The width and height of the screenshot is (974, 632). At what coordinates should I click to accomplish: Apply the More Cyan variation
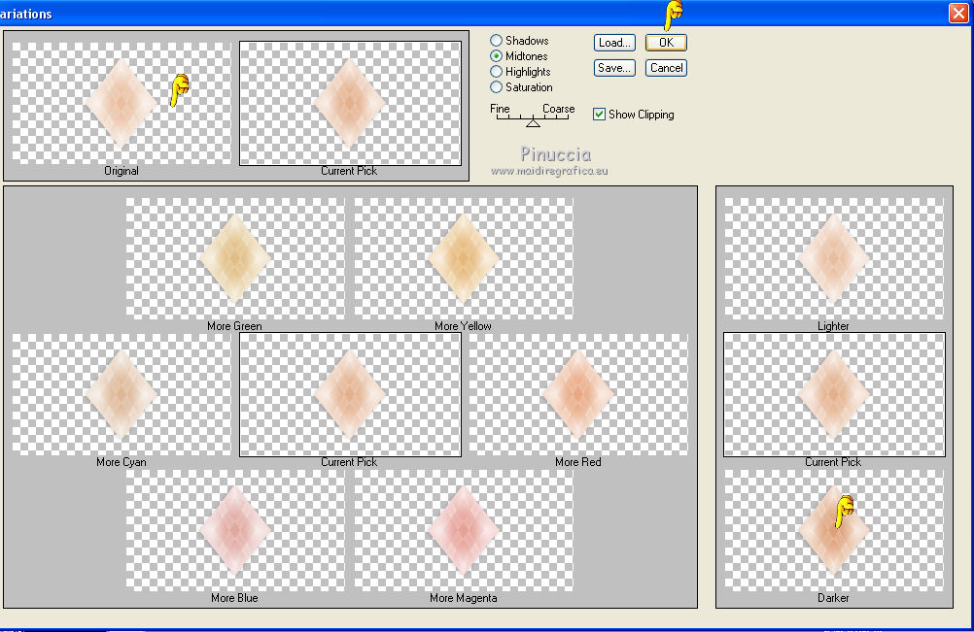(122, 394)
